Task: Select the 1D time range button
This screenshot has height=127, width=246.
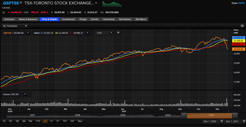Action: [x=4, y=121]
